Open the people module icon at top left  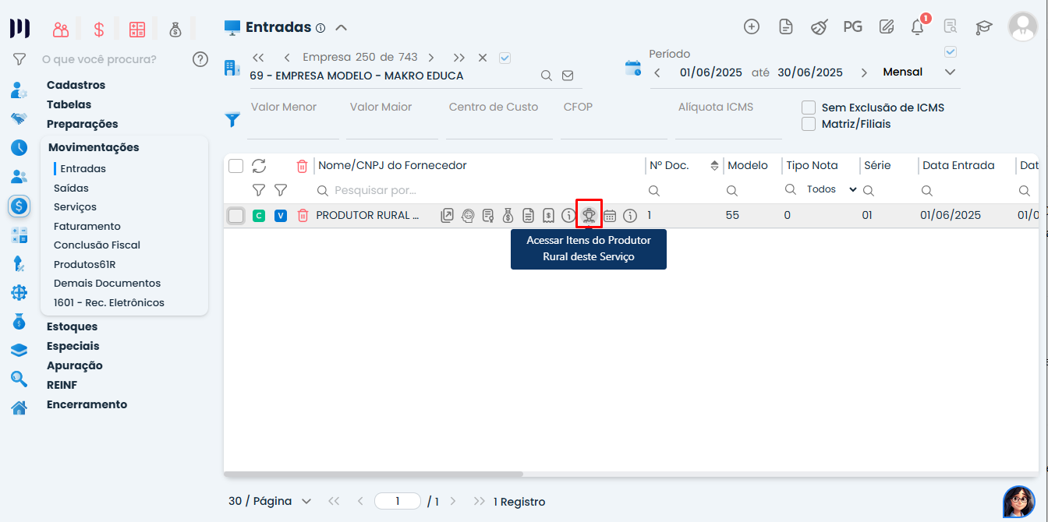(x=61, y=30)
